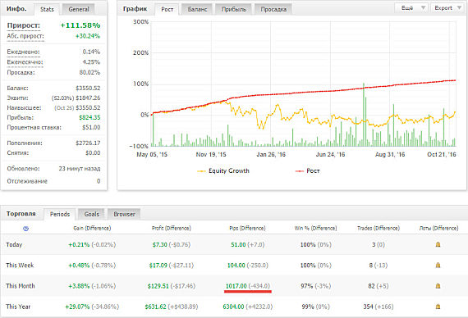Click the 23 минут назад update time
468x318 pixels.
[80, 169]
